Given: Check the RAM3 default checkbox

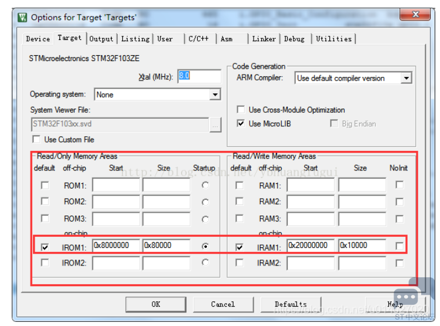Looking at the screenshot, I should click(x=239, y=219).
